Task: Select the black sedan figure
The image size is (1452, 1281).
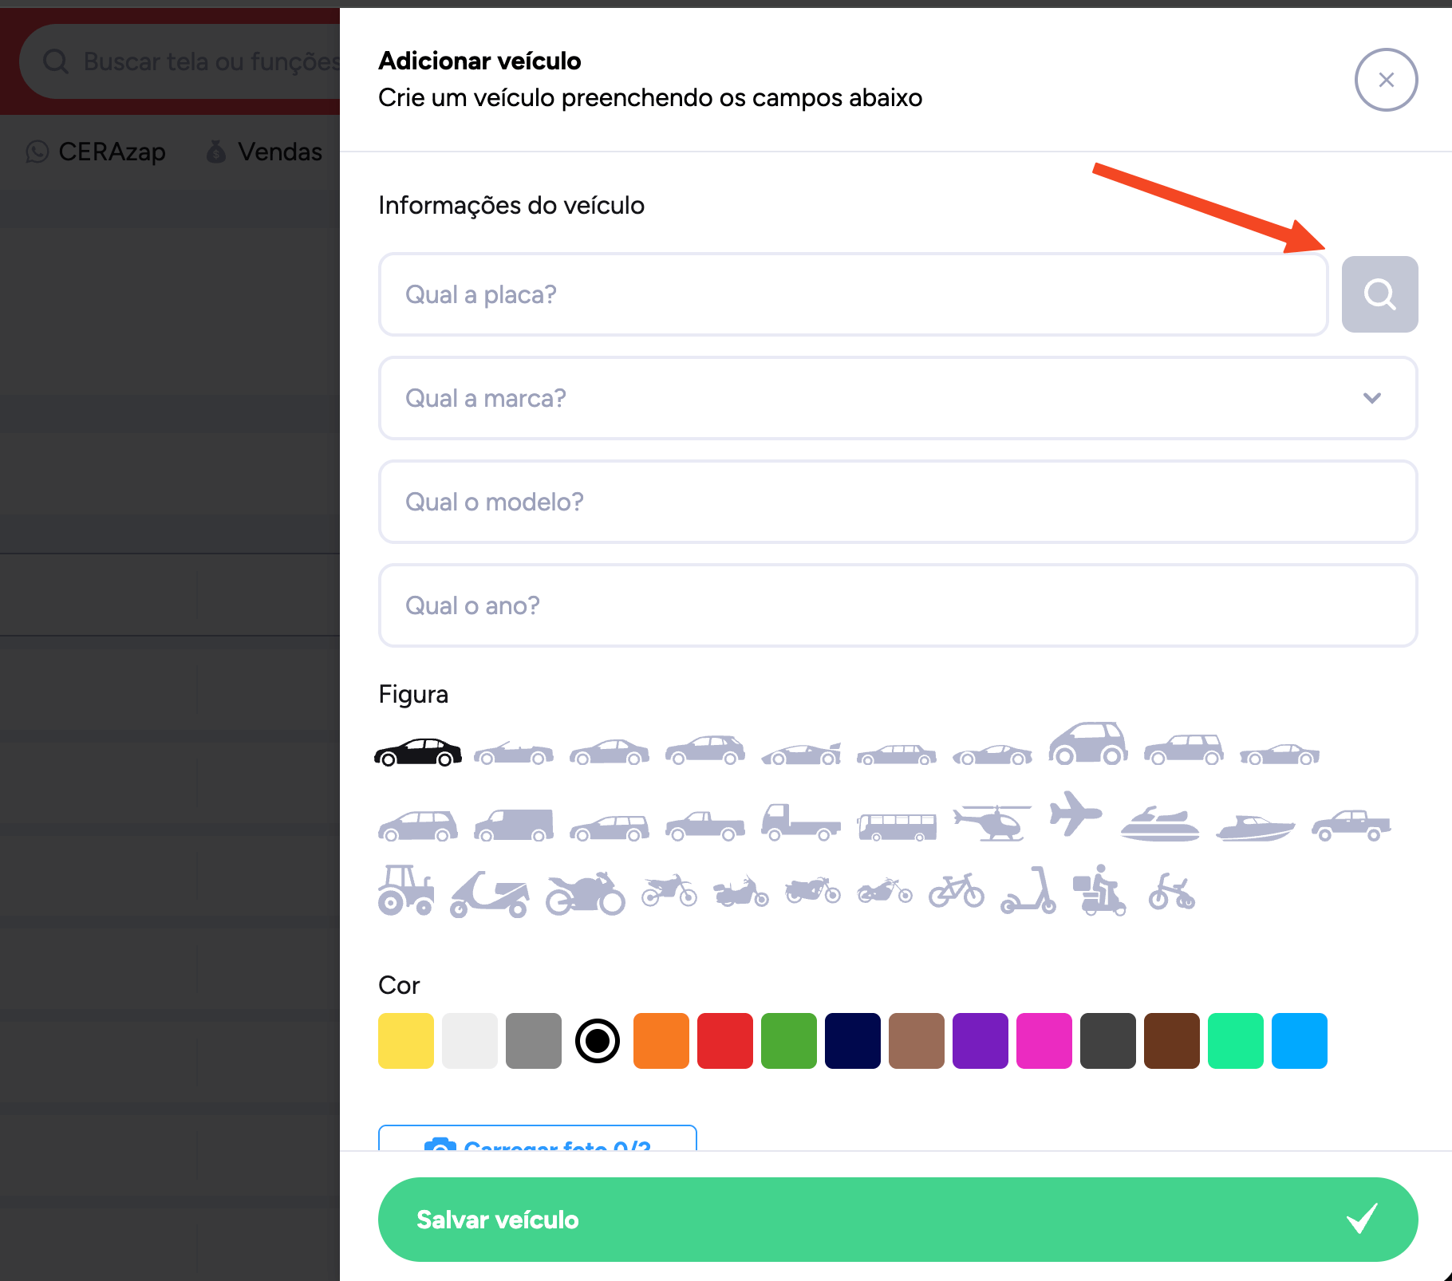Action: (418, 752)
